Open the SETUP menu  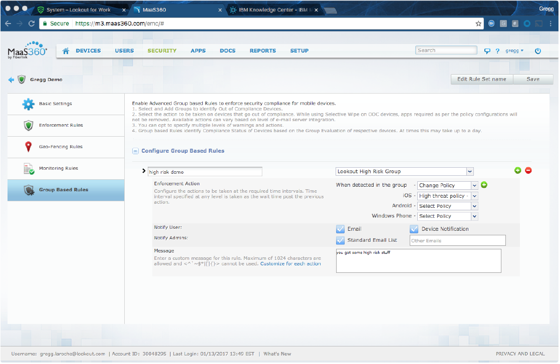pyautogui.click(x=300, y=51)
